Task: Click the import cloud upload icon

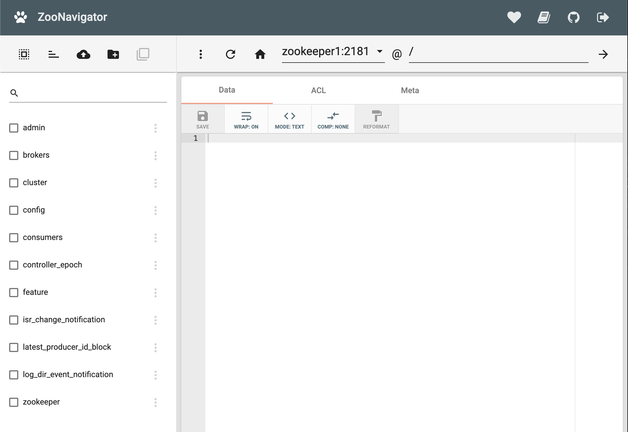Action: click(x=83, y=54)
